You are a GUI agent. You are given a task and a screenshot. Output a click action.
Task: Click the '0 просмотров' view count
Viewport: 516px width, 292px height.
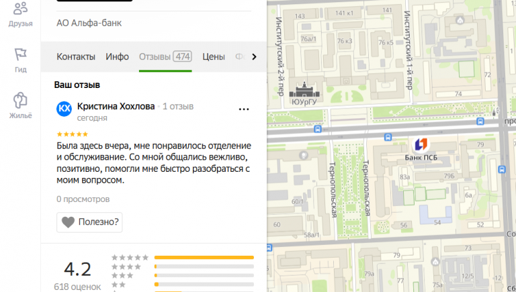tap(83, 199)
